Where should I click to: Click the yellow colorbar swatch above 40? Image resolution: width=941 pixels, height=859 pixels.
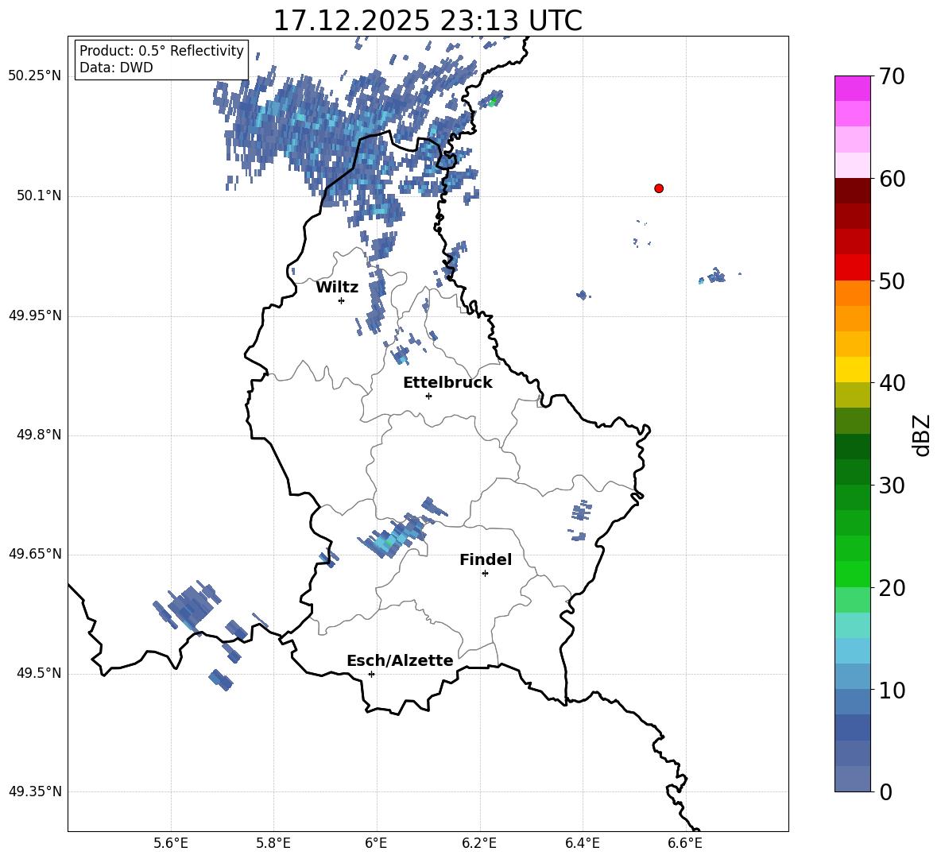click(853, 370)
